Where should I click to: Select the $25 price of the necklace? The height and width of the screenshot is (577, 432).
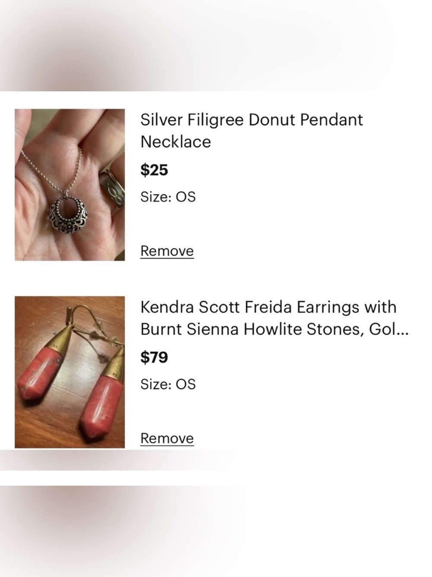154,170
